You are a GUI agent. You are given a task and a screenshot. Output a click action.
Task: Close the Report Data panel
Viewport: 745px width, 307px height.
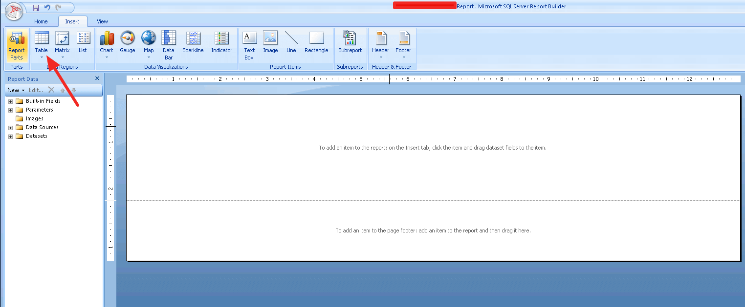coord(97,78)
